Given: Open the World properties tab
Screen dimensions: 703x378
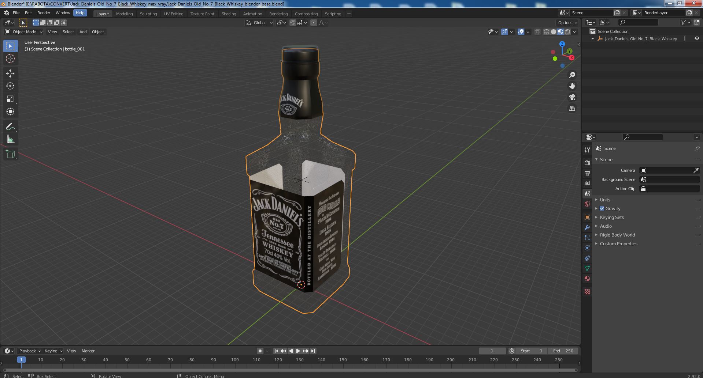Looking at the screenshot, I should [x=587, y=204].
